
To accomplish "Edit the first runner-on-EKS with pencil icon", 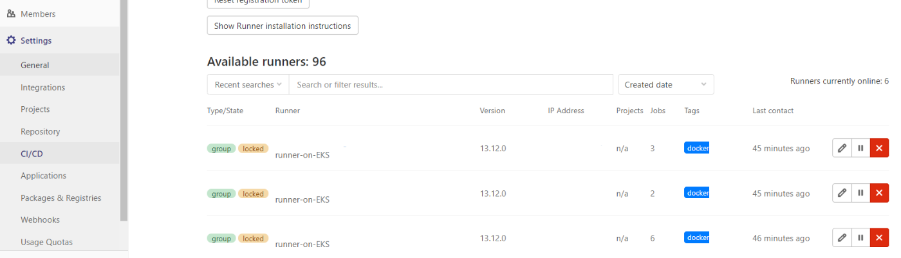I will tap(842, 148).
